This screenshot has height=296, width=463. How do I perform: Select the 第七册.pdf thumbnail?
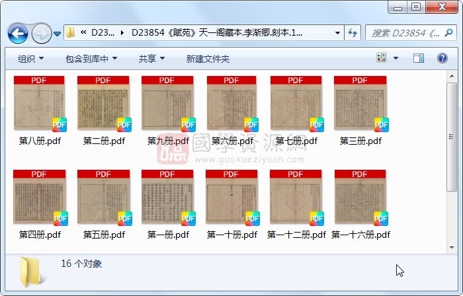pyautogui.click(x=296, y=104)
